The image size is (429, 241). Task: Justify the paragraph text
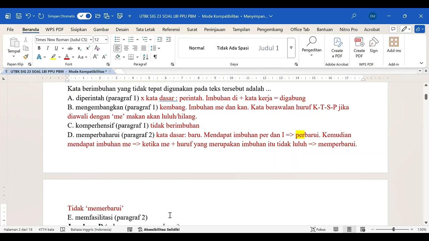coord(143,48)
